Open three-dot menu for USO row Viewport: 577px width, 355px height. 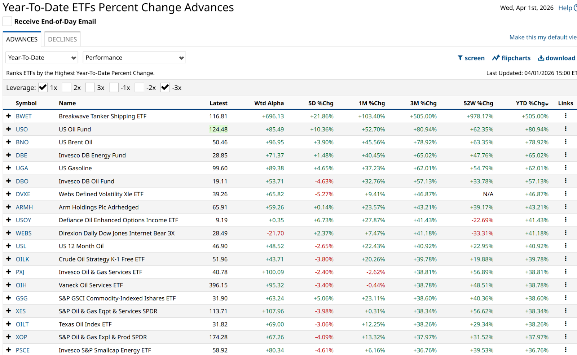565,129
